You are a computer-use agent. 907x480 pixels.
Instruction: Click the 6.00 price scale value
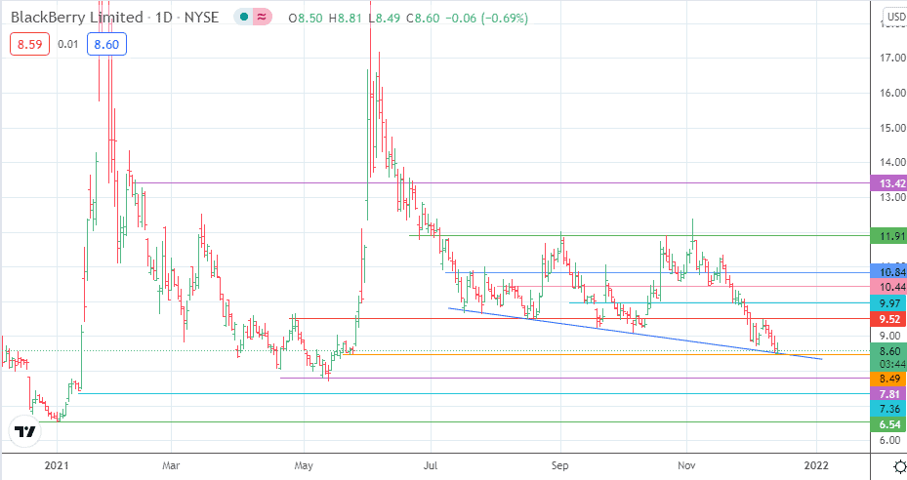[x=889, y=440]
